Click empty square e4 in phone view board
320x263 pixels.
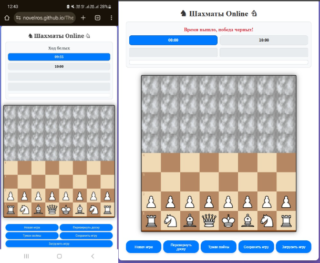(x=66, y=168)
